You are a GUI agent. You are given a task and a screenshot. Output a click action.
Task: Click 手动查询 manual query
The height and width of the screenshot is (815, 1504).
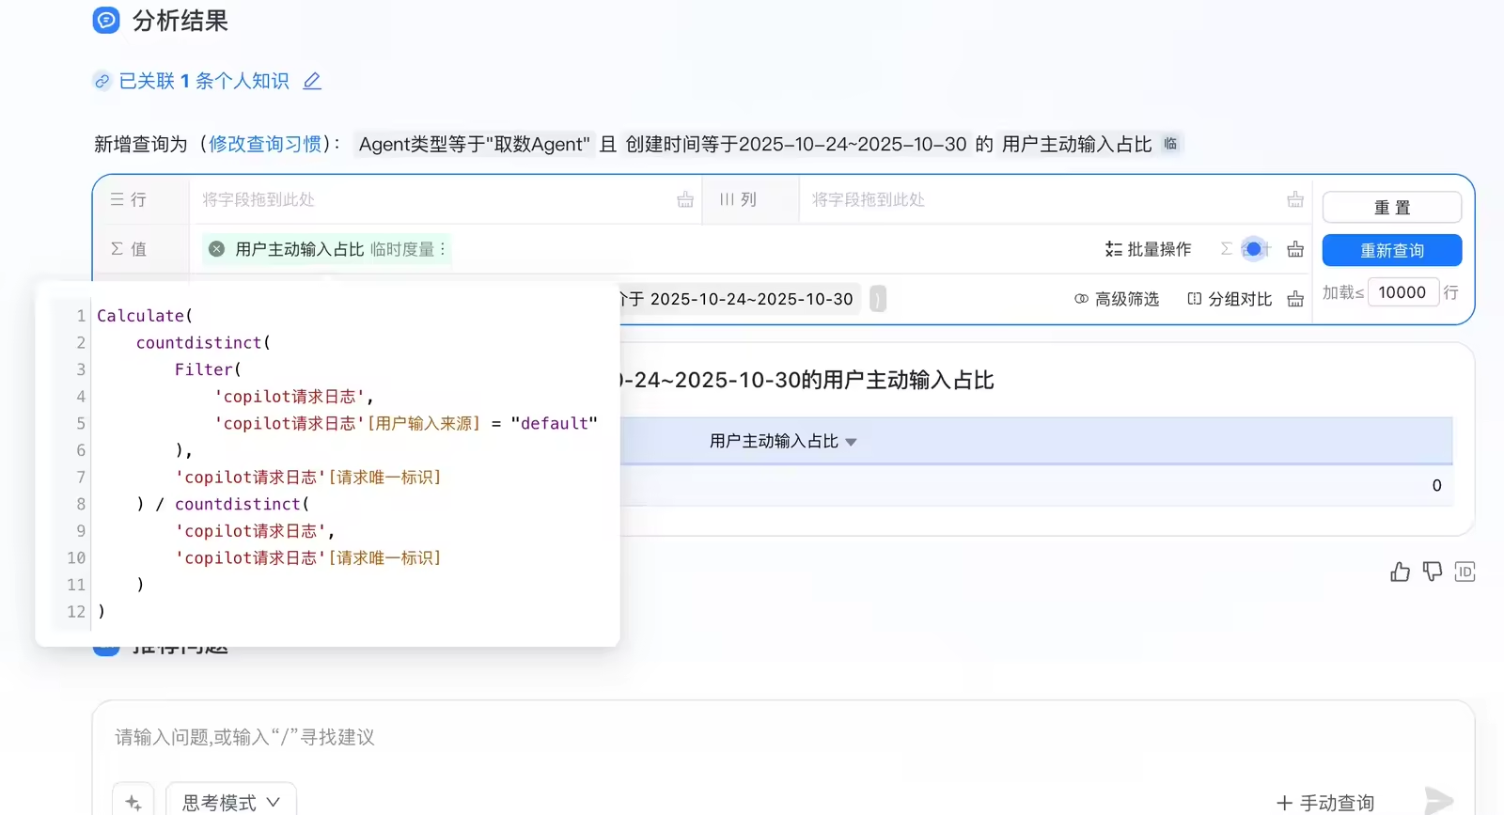pyautogui.click(x=1325, y=803)
